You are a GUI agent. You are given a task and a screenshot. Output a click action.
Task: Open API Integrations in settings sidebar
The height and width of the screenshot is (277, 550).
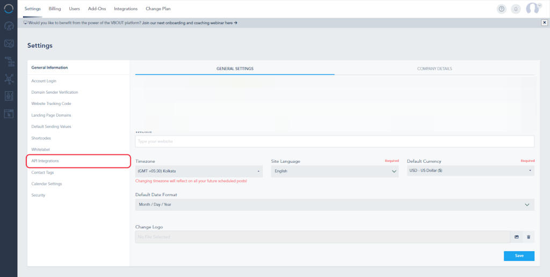(78, 161)
